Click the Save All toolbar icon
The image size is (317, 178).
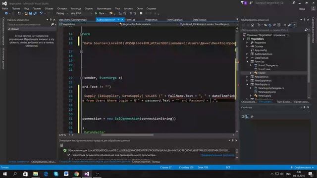[35, 13]
